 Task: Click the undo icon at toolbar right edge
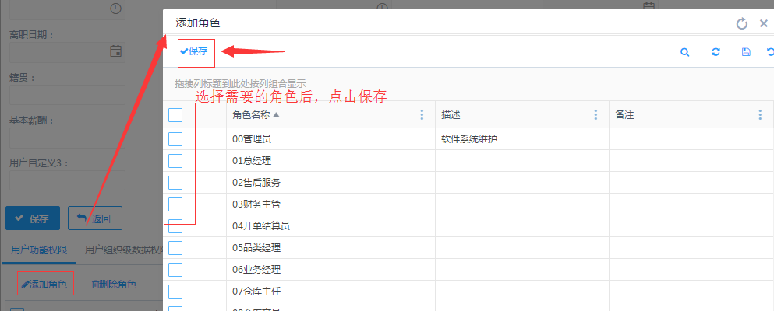770,52
